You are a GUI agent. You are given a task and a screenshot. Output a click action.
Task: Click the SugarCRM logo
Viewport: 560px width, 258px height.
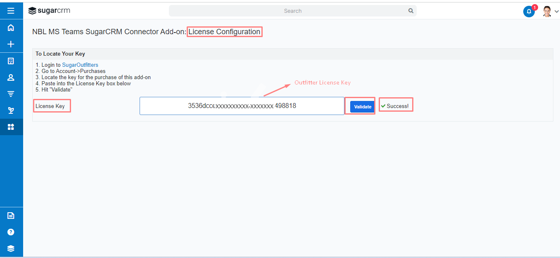pos(49,11)
